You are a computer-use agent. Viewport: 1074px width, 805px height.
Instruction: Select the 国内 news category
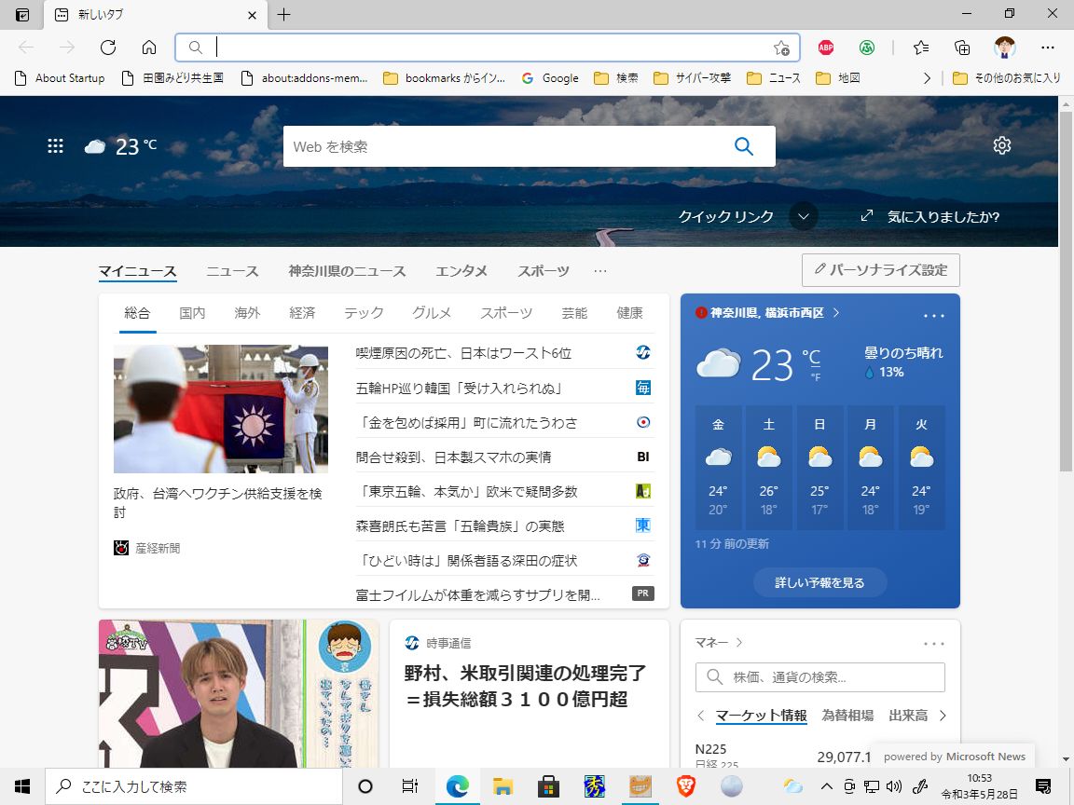click(192, 313)
